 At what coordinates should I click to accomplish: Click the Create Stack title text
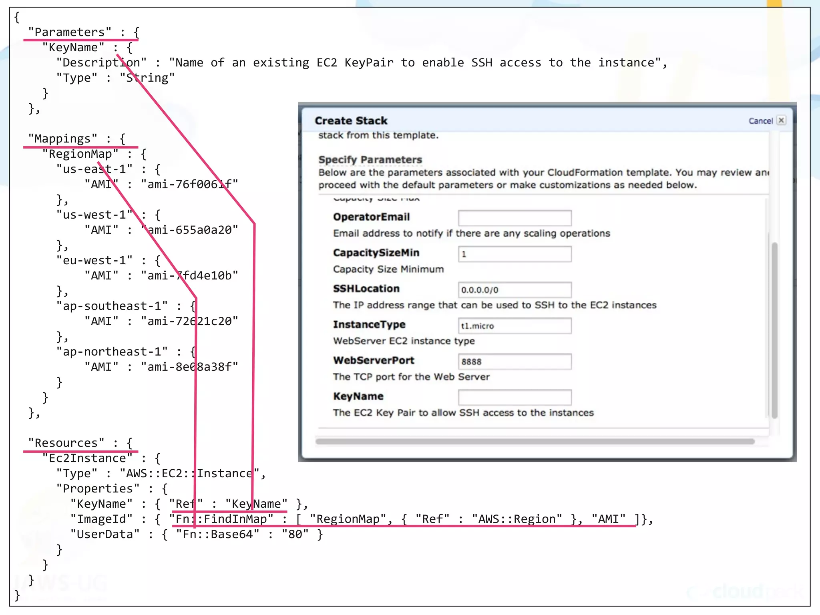point(351,121)
